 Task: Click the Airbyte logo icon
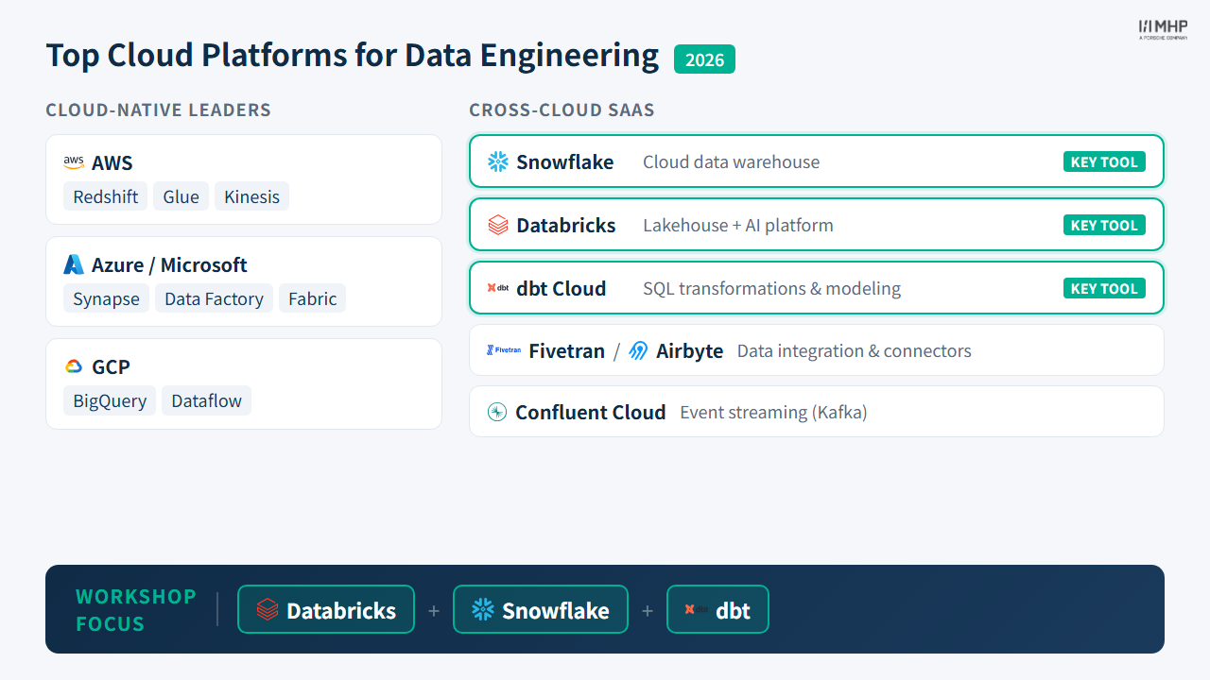click(639, 350)
